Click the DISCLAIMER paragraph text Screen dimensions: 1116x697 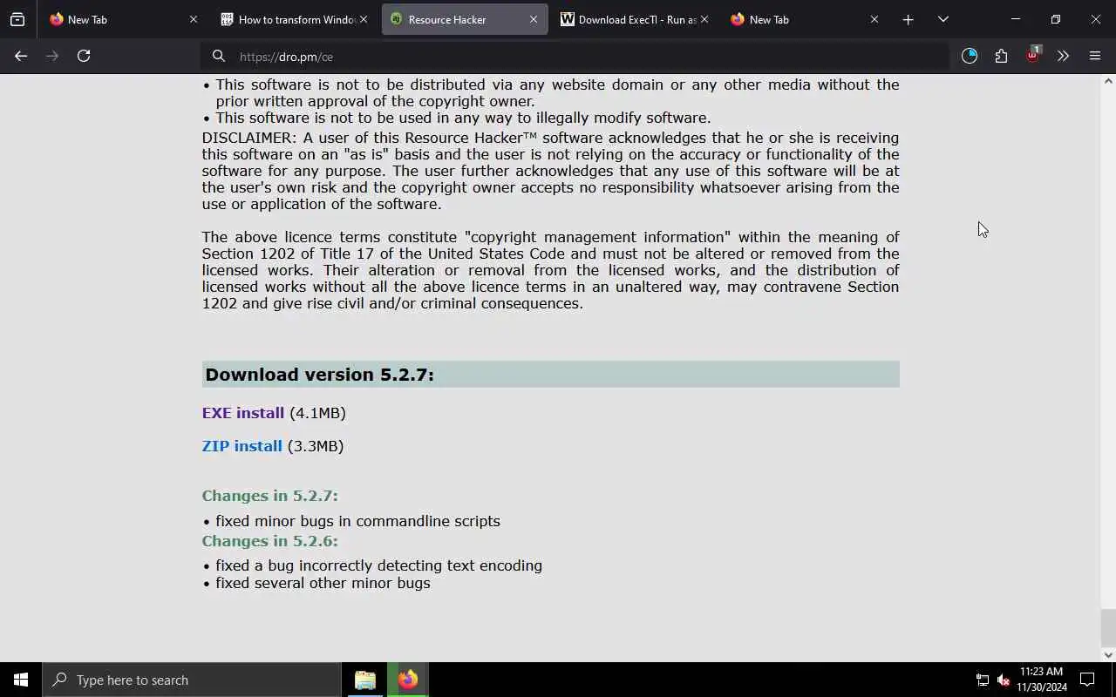550,171
